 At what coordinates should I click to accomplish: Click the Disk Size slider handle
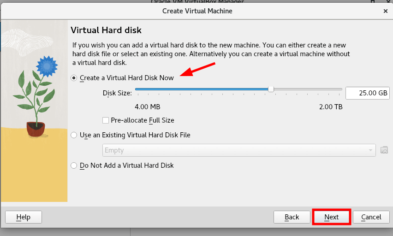click(x=271, y=89)
